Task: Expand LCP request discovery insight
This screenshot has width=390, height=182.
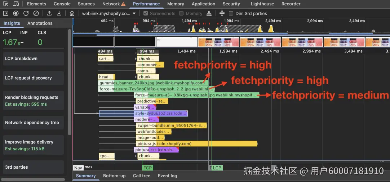Action: 33,78
